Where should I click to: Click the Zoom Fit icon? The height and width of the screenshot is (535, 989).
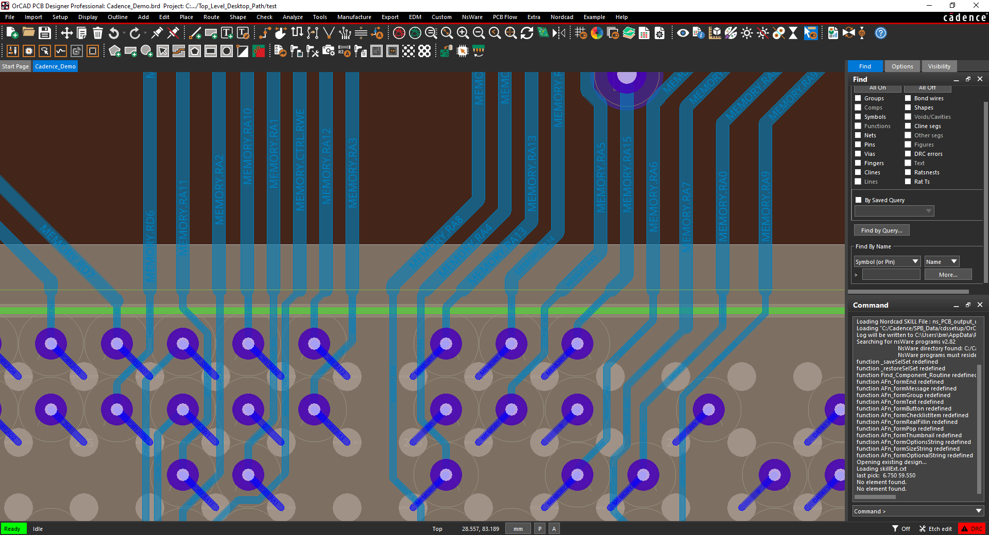pos(447,33)
